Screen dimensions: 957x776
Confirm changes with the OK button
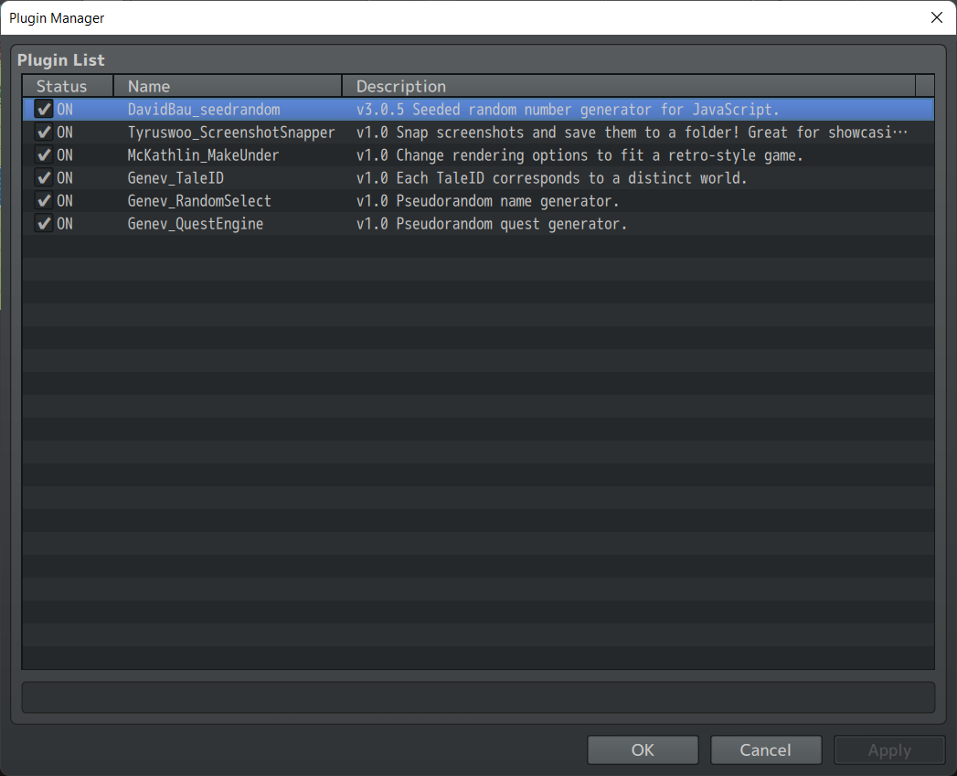pyautogui.click(x=642, y=749)
